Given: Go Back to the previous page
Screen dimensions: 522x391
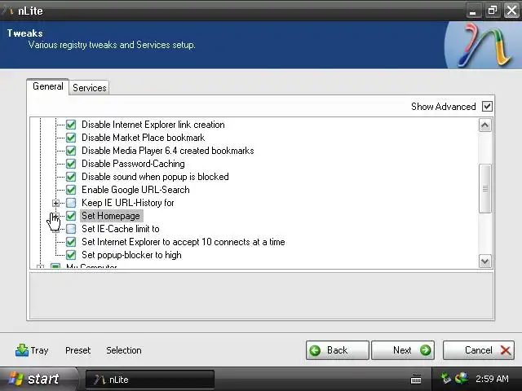Looking at the screenshot, I should [x=337, y=350].
